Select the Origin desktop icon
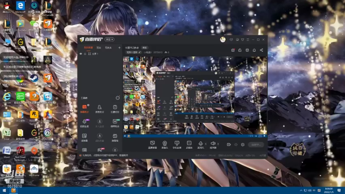The height and width of the screenshot is (194, 345). click(x=34, y=153)
